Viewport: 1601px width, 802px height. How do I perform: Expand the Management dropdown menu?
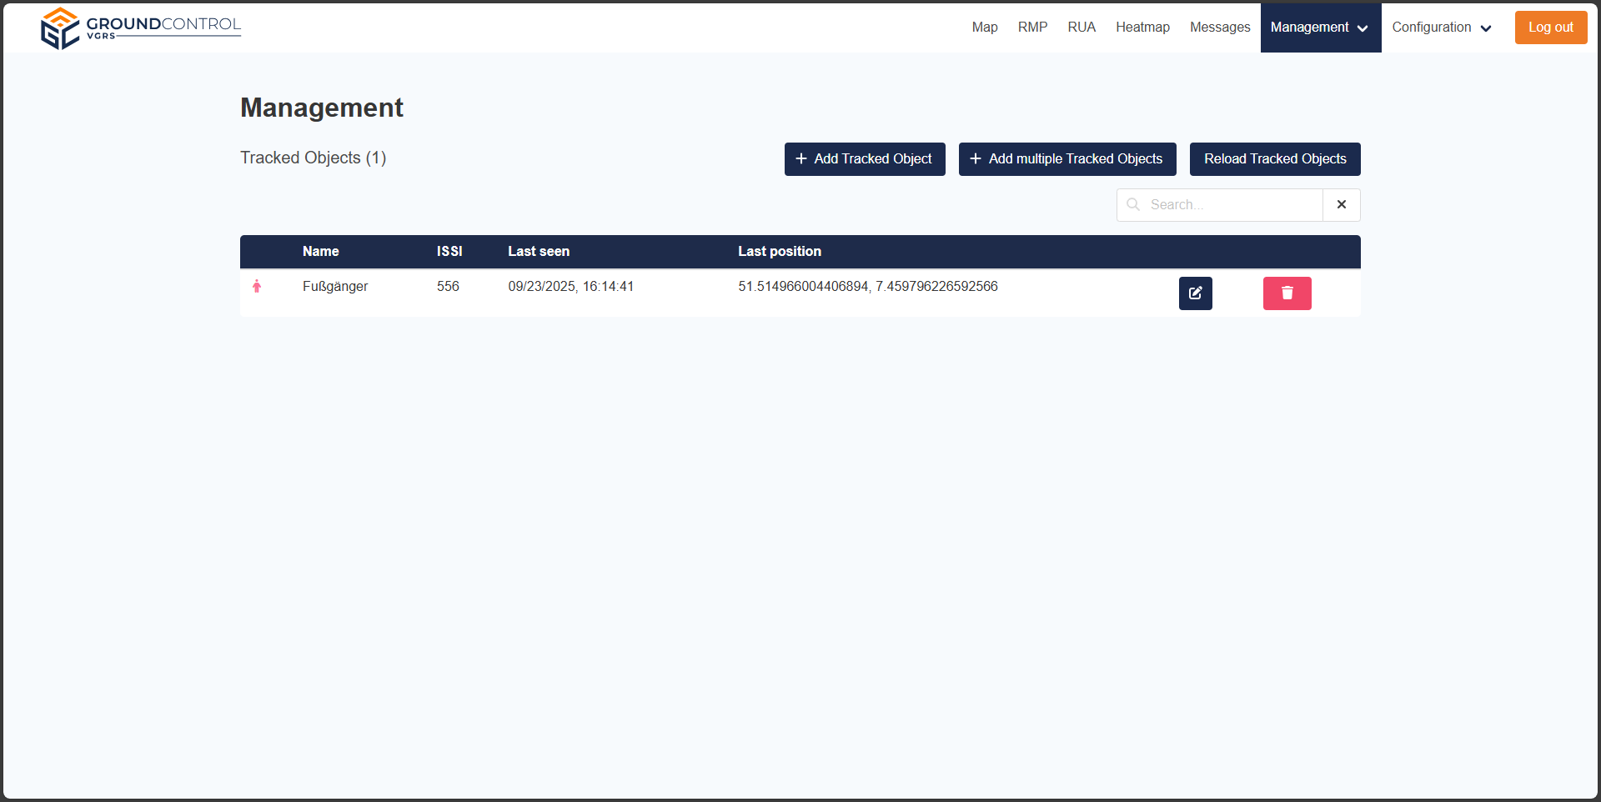click(1320, 28)
